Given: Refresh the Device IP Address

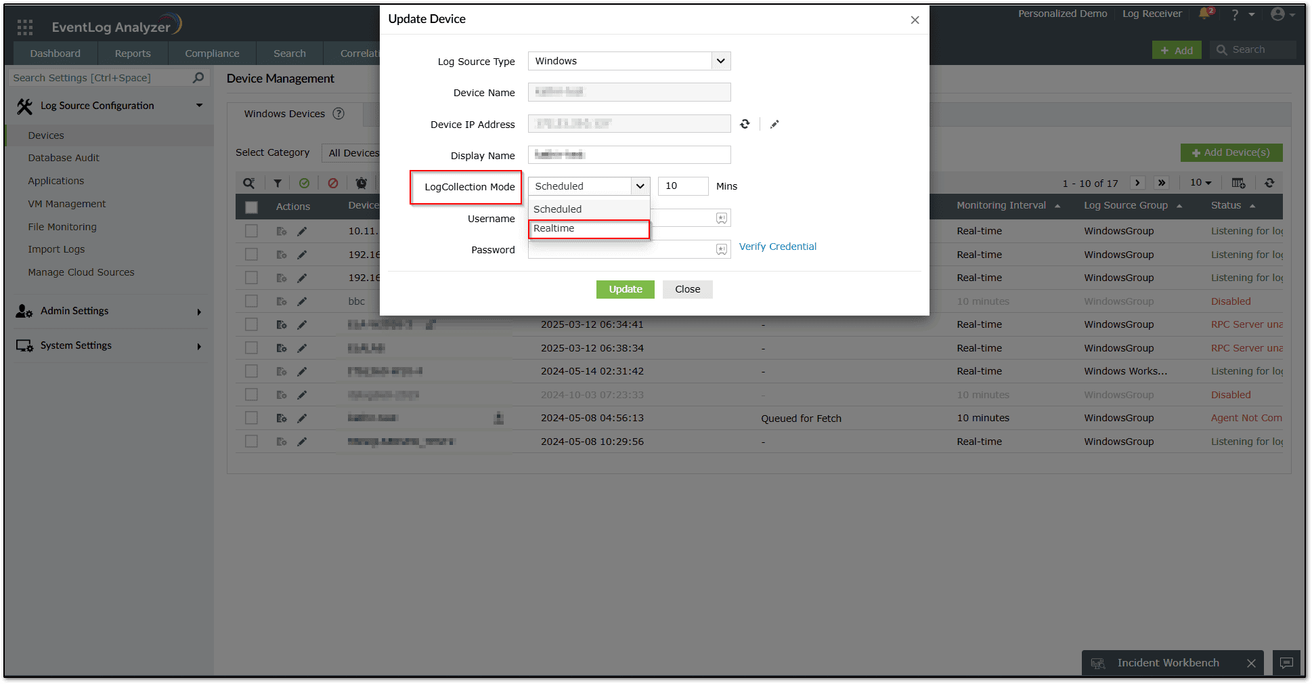Looking at the screenshot, I should (745, 124).
